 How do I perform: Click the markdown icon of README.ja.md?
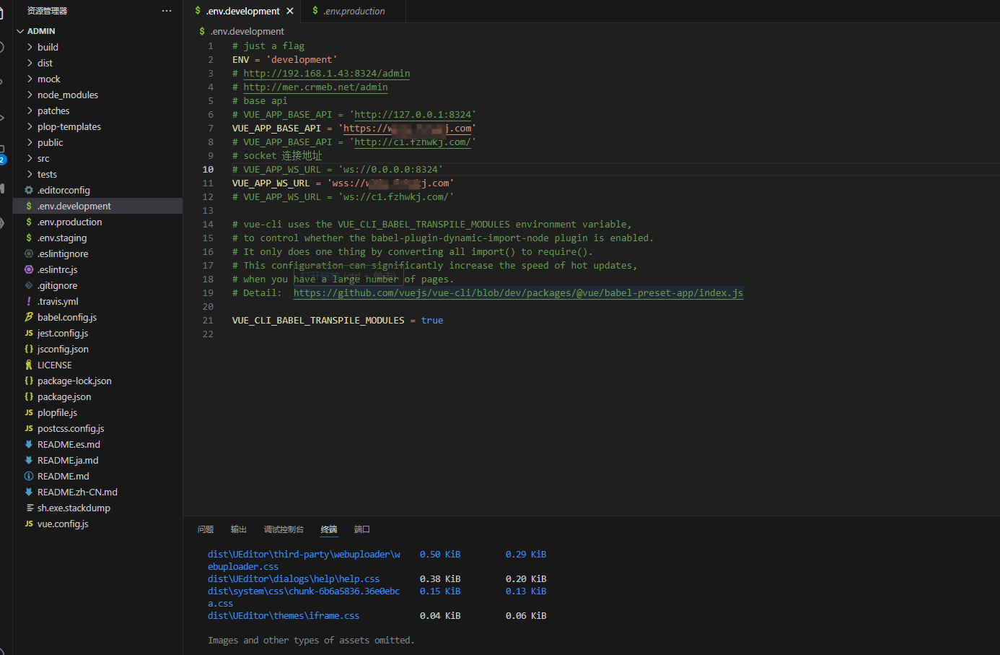(29, 460)
